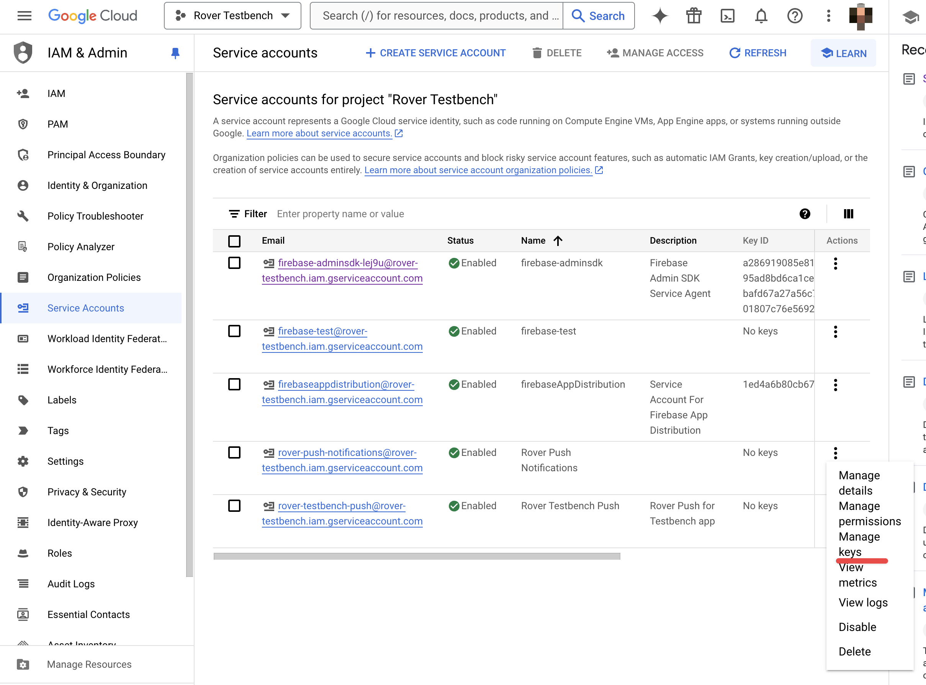This screenshot has height=685, width=926.
Task: Click the table horizontal scrollbar
Action: click(x=417, y=556)
